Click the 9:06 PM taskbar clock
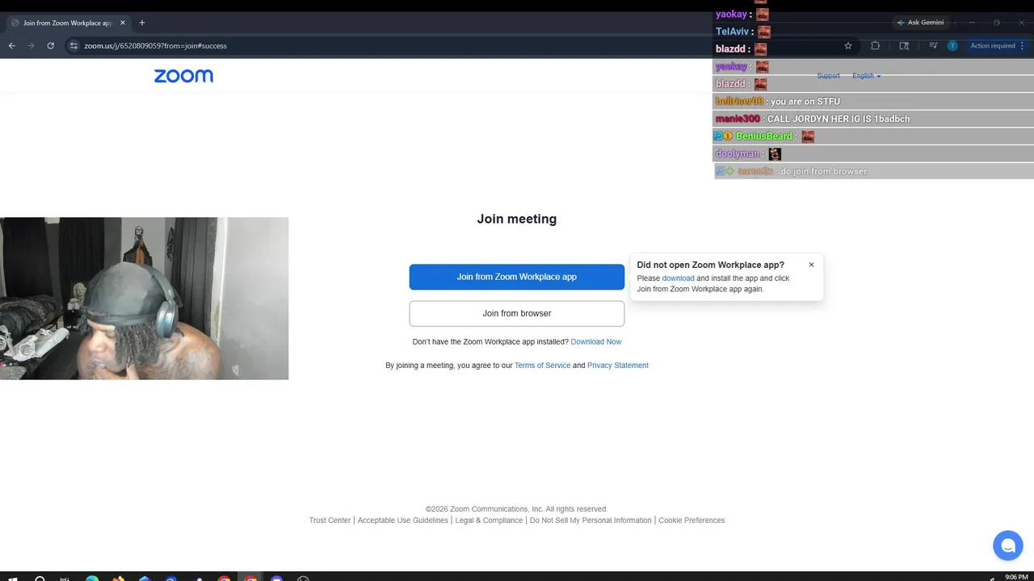 (x=1016, y=577)
